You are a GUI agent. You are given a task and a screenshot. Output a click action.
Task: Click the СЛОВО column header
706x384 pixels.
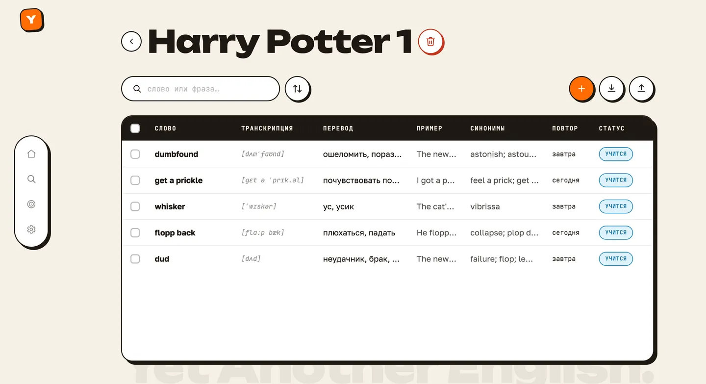(x=165, y=128)
